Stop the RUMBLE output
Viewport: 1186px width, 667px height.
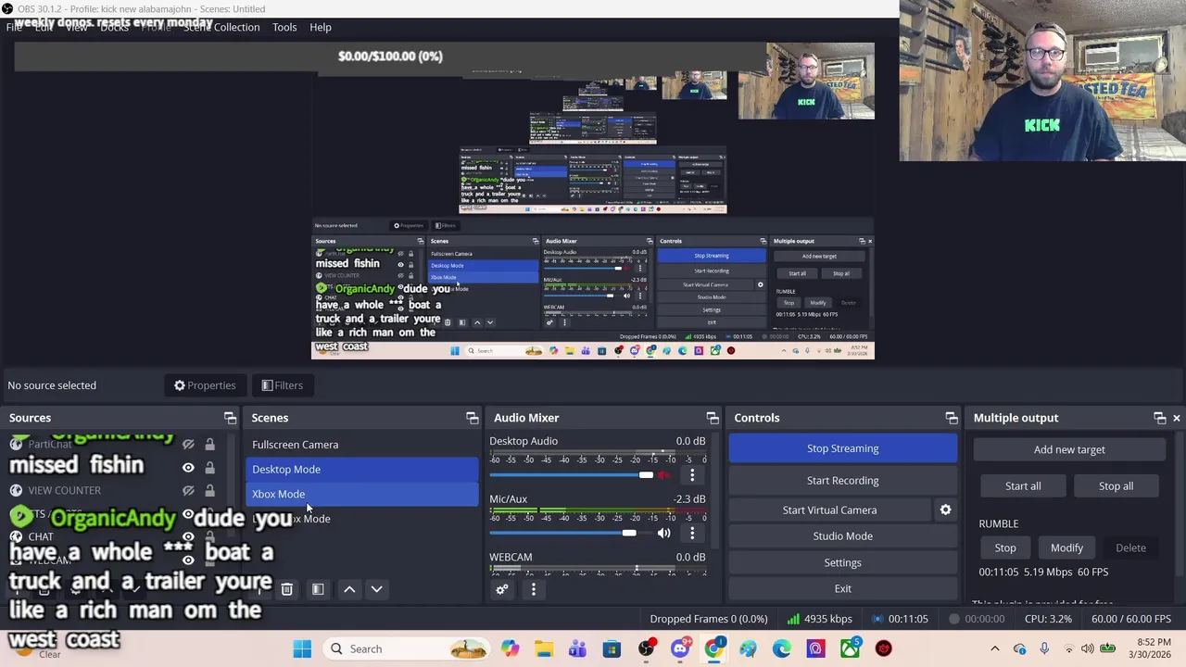pos(1005,547)
